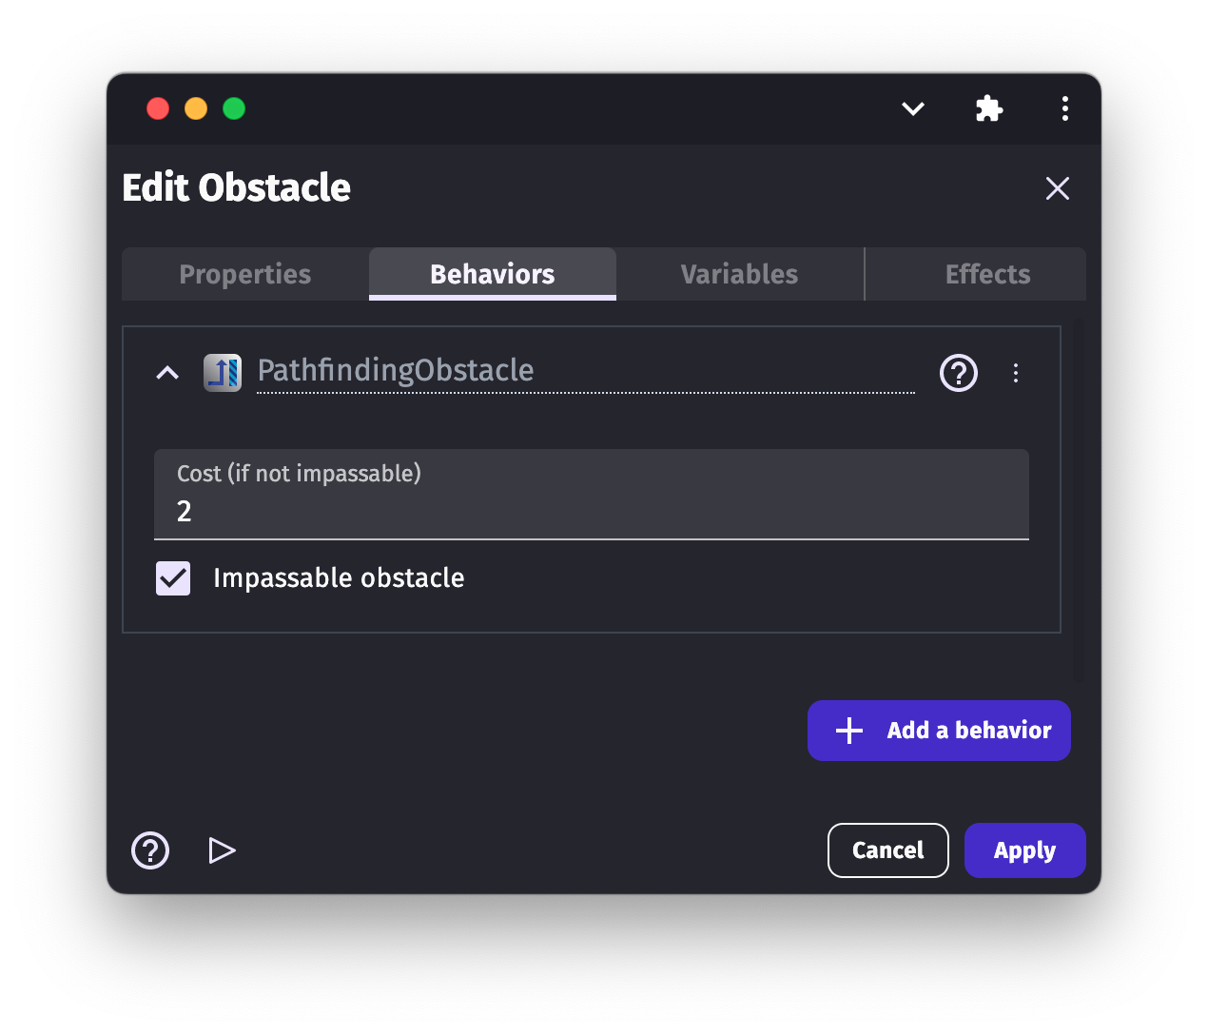Open the Variables tab
This screenshot has width=1208, height=1035.
pos(740,274)
